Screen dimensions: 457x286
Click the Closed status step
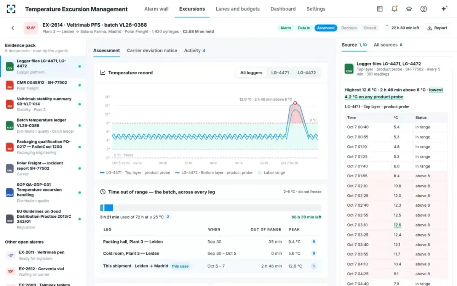tap(370, 28)
